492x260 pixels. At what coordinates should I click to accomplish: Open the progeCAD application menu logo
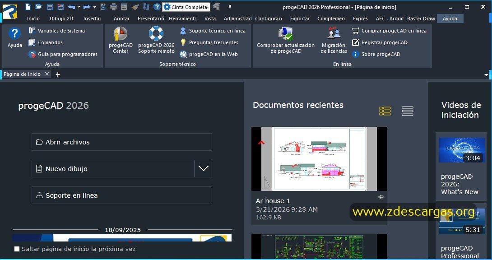pyautogui.click(x=10, y=12)
